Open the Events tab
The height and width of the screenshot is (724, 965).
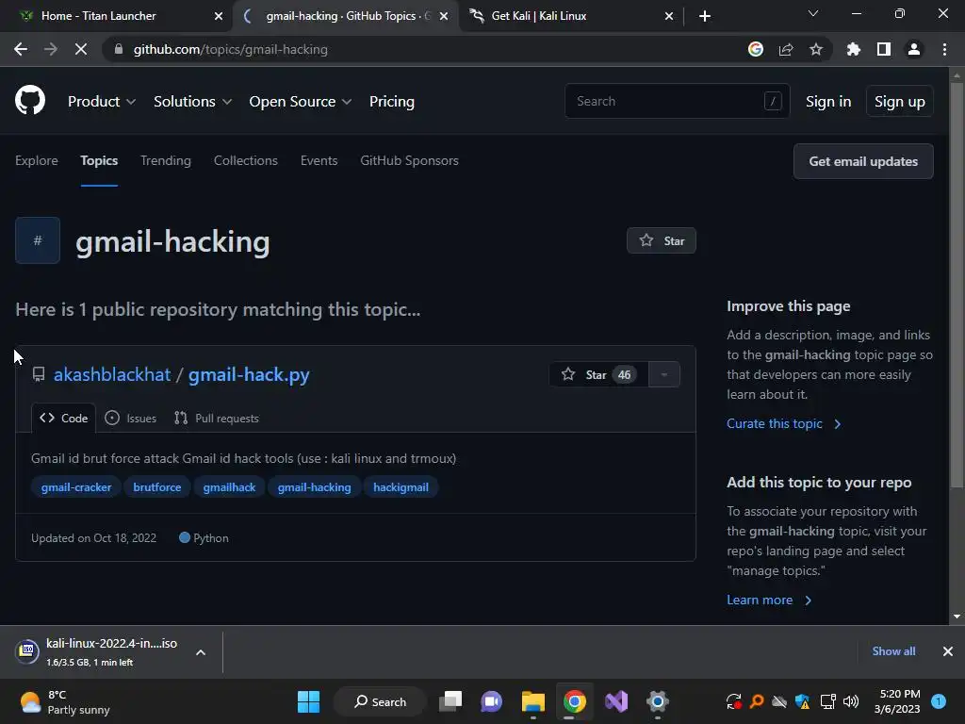319,160
